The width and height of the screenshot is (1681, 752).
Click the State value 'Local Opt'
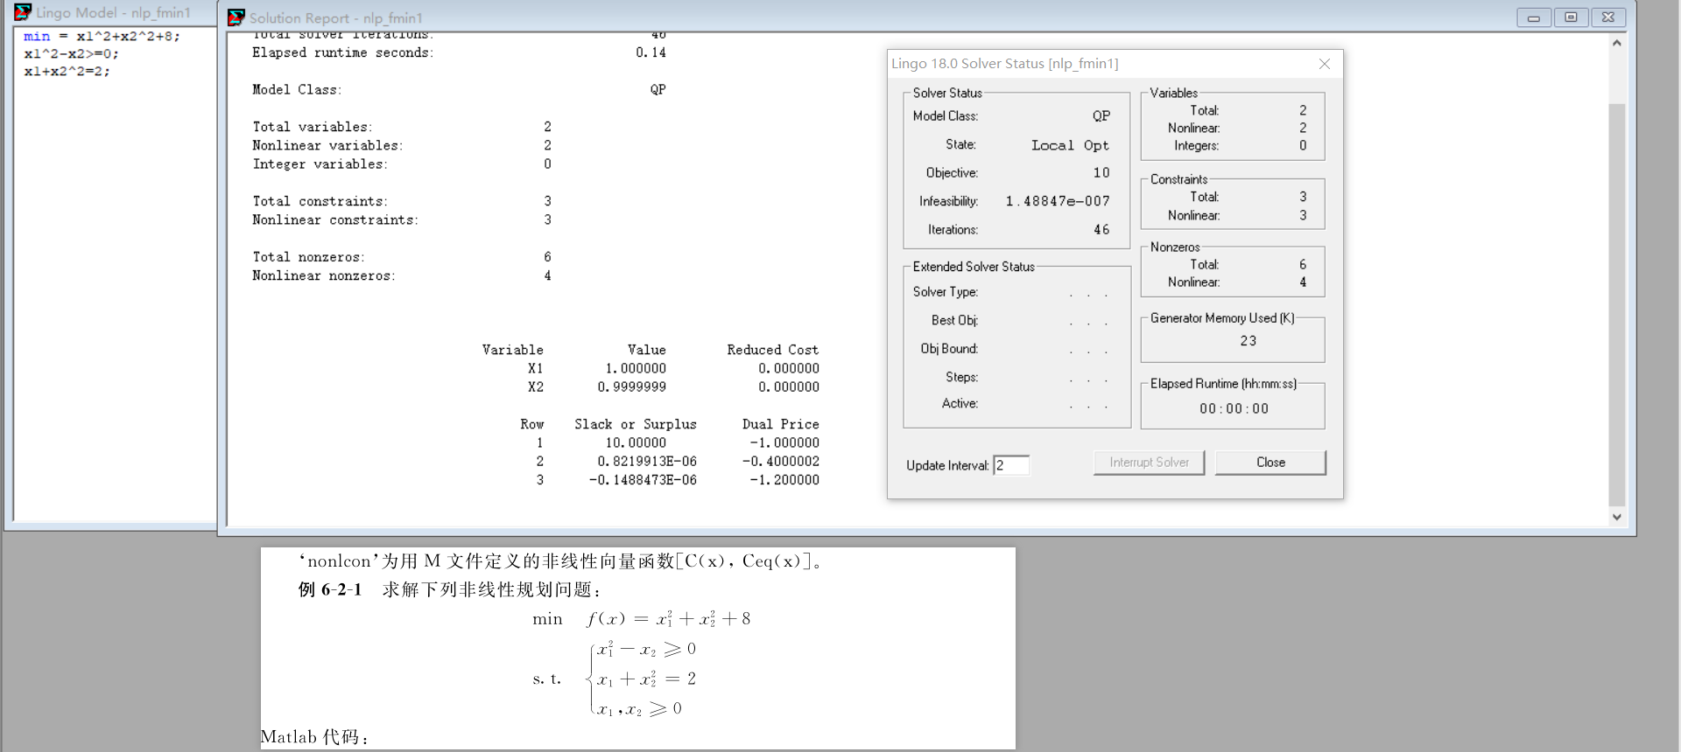(x=1070, y=145)
